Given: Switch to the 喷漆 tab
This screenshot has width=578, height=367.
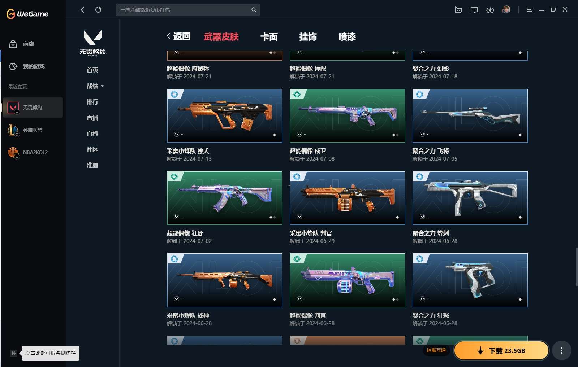Looking at the screenshot, I should click(x=347, y=37).
